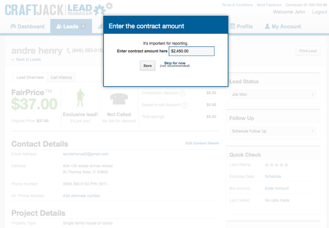Click No calls made text

click(x=277, y=200)
